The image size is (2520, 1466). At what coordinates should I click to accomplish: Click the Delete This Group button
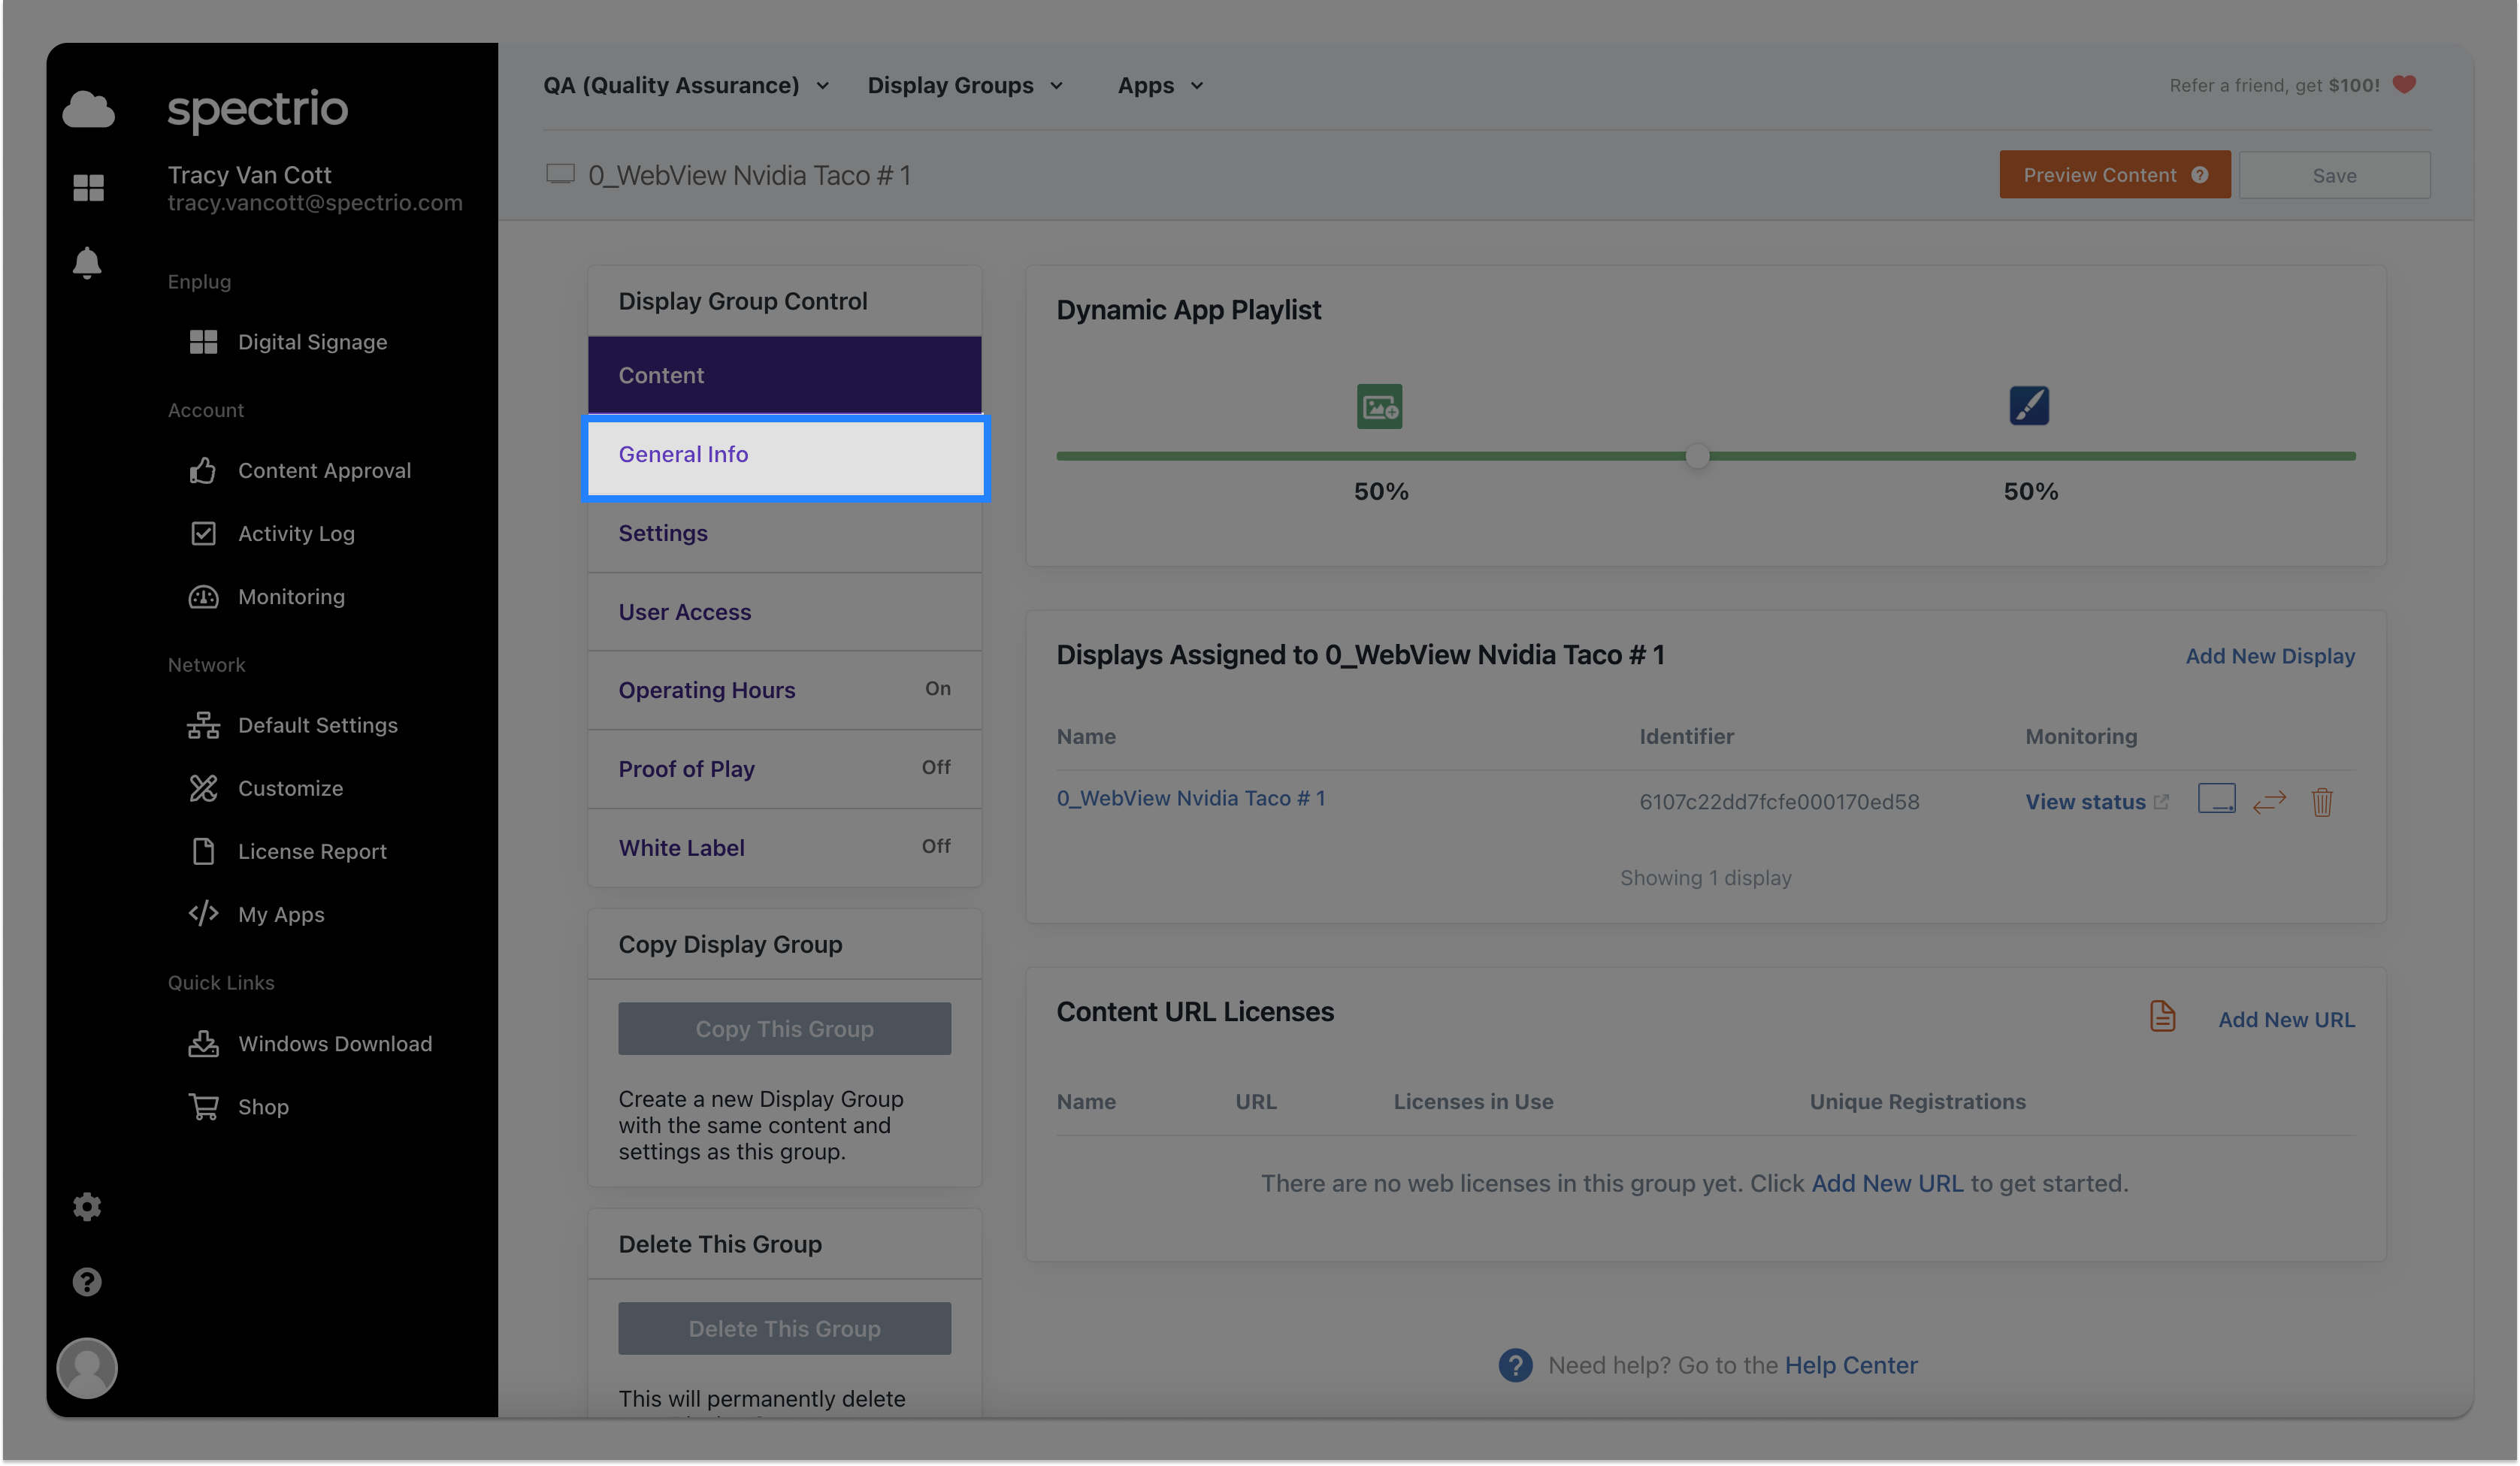[x=784, y=1328]
